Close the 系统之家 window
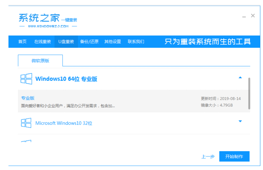Screen dimensions: 263x170 click(253, 16)
